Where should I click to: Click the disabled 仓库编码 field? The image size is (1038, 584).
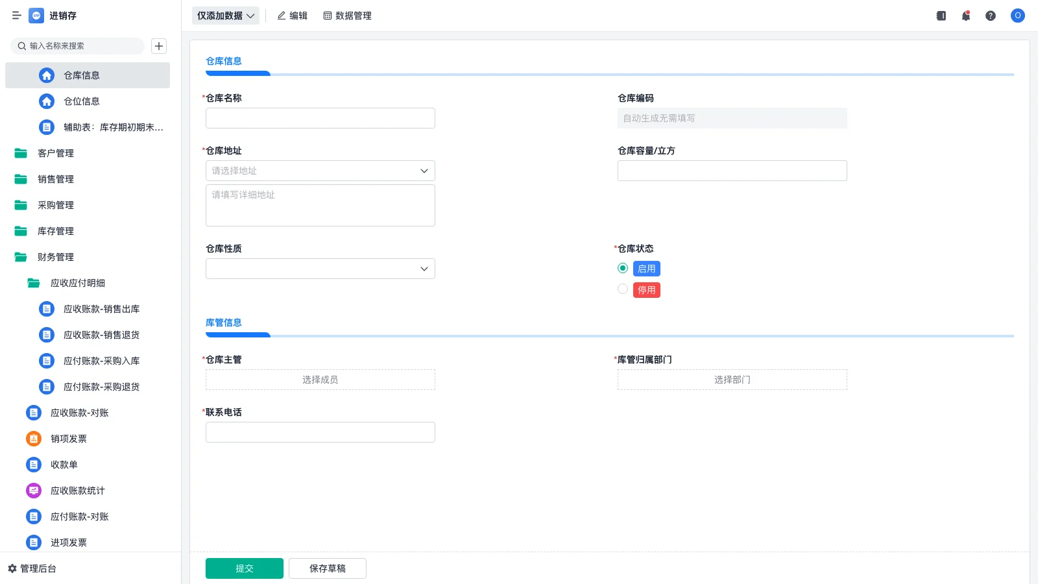click(x=732, y=118)
